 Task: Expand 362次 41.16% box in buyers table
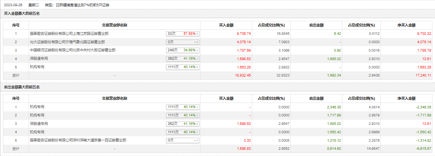pyautogui.click(x=182, y=58)
